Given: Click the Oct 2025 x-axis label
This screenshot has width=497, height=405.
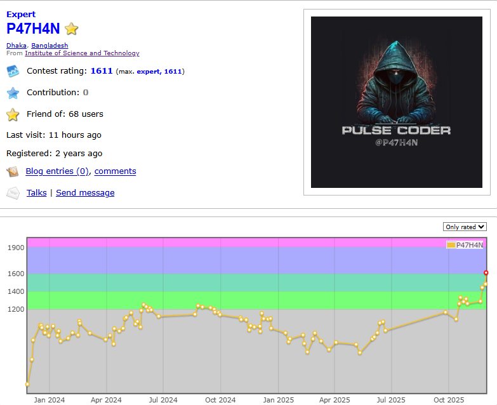Looking at the screenshot, I should click(x=449, y=400).
